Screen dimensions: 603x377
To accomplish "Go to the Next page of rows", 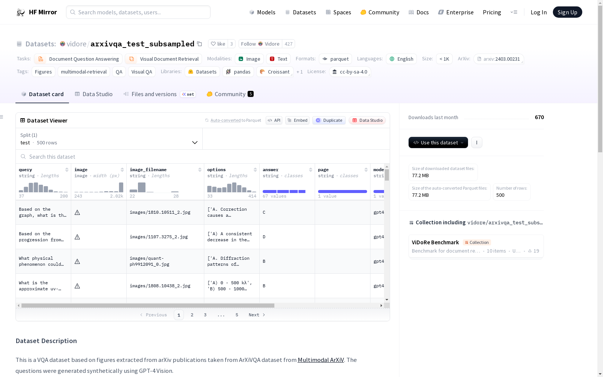I will pyautogui.click(x=257, y=315).
